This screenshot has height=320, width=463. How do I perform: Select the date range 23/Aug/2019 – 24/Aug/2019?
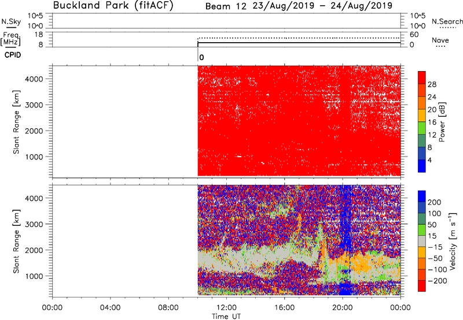coord(322,6)
